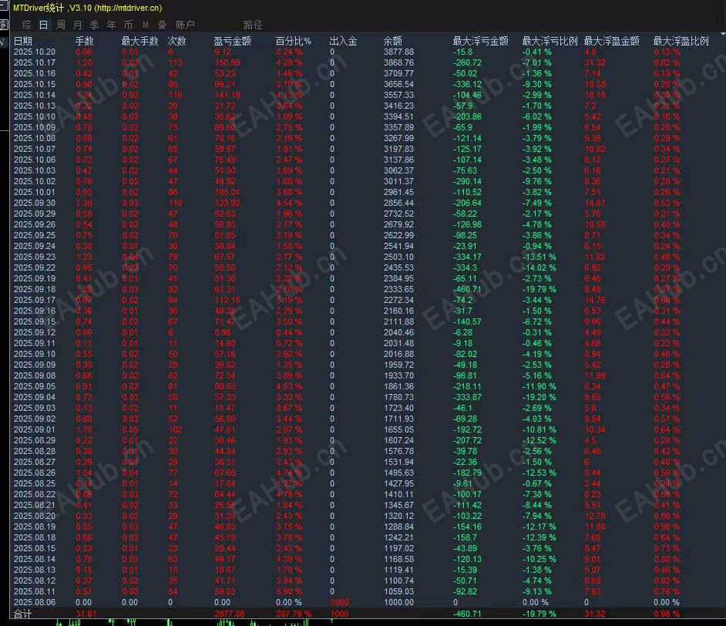Click the profit value 141.10
The height and width of the screenshot is (626, 726).
[x=227, y=95]
